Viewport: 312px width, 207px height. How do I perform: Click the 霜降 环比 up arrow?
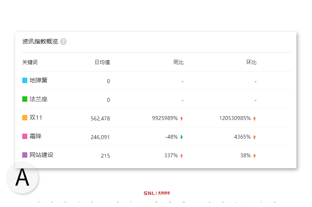[255, 137]
